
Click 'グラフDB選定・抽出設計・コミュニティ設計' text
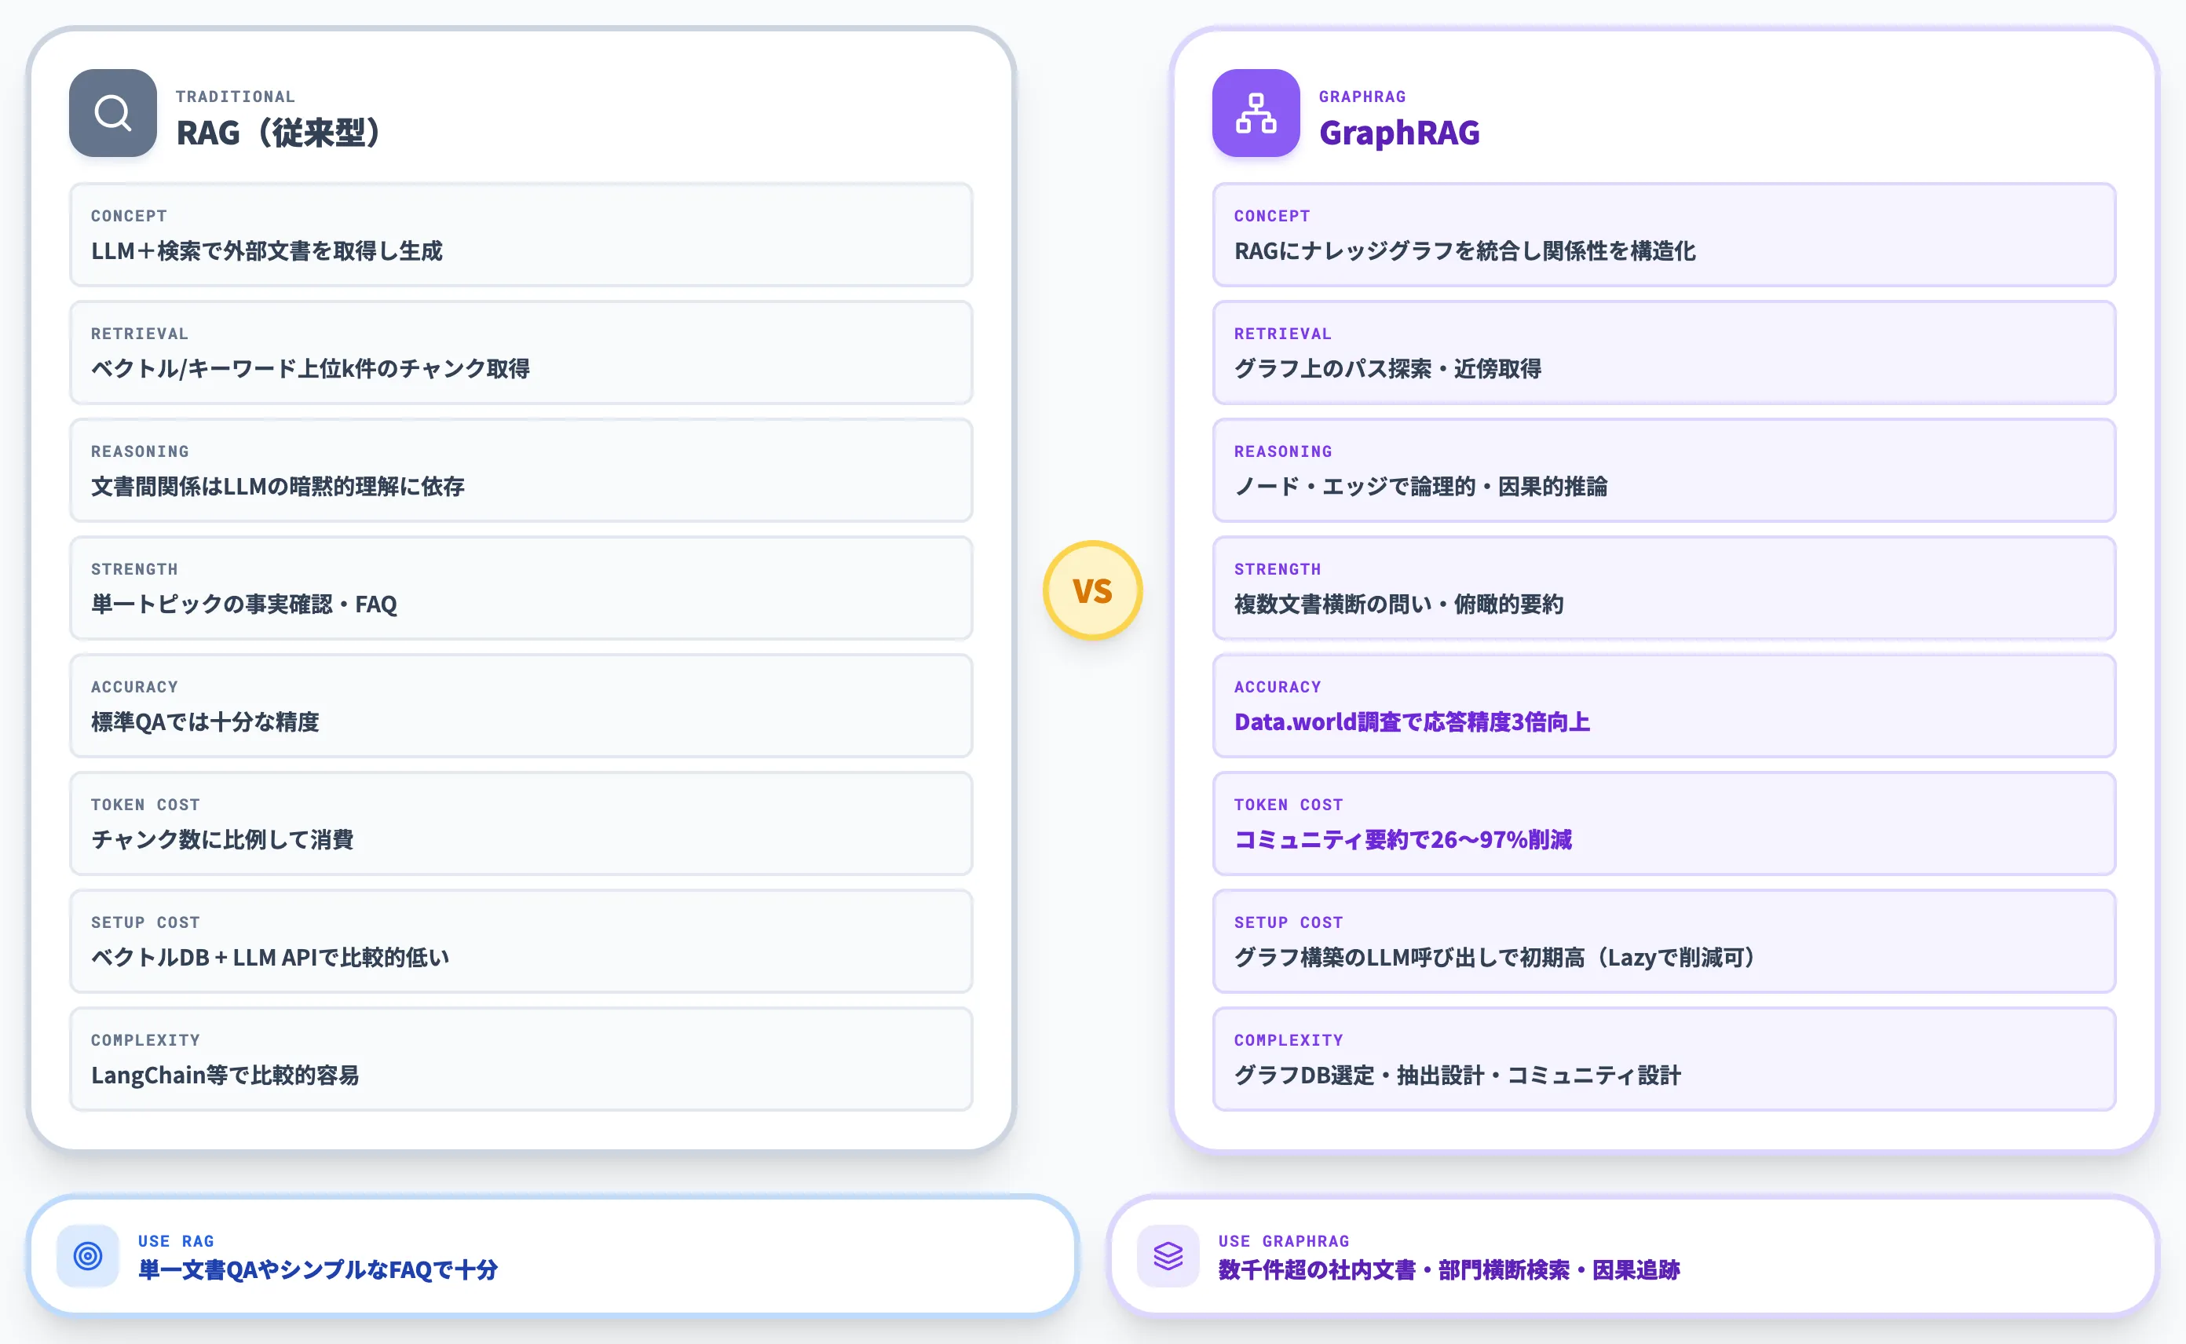coord(1457,1075)
